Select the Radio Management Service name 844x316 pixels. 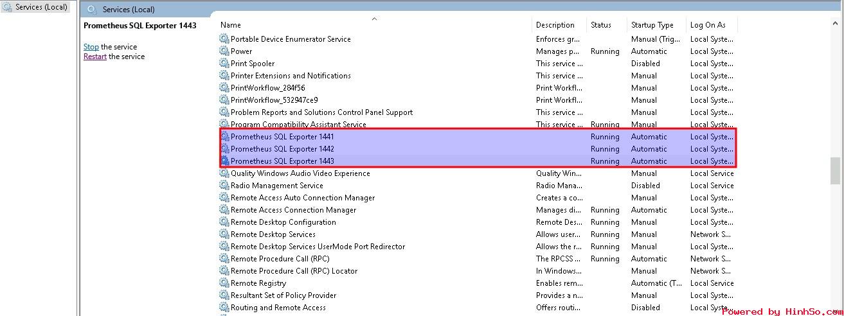(x=277, y=186)
